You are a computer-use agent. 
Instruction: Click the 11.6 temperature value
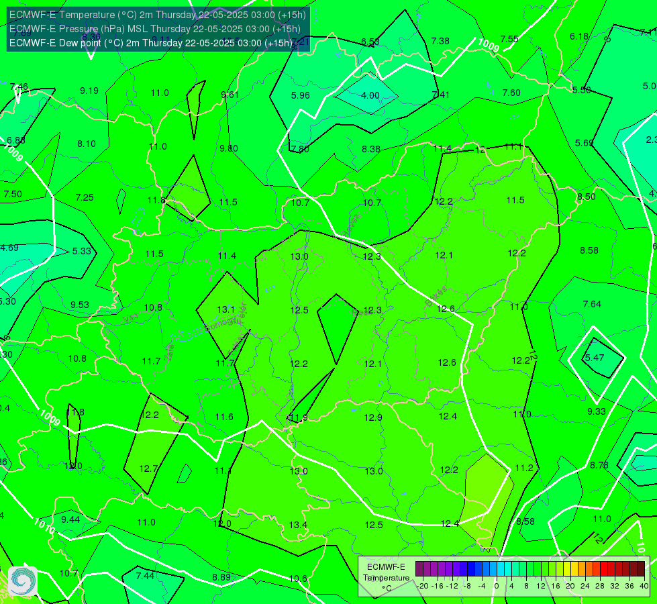[x=224, y=417]
